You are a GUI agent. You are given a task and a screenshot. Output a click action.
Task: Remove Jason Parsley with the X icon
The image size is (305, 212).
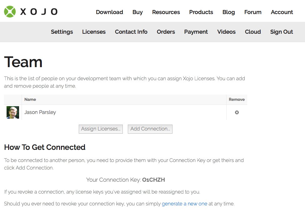[x=237, y=112]
